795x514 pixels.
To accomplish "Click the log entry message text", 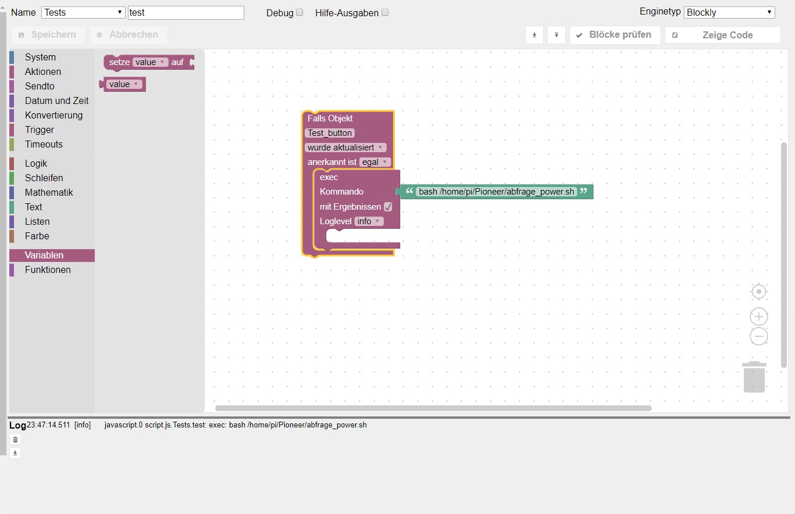I will (236, 425).
